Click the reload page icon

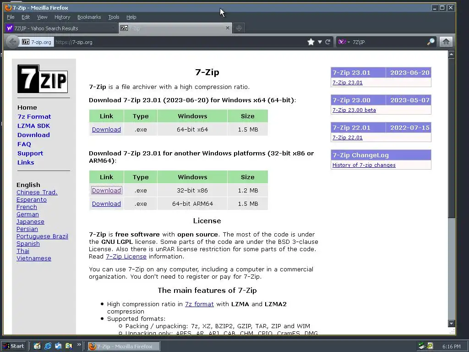coord(328,42)
